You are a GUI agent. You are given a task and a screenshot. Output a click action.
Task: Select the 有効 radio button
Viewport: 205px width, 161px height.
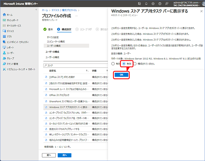coord(113,64)
